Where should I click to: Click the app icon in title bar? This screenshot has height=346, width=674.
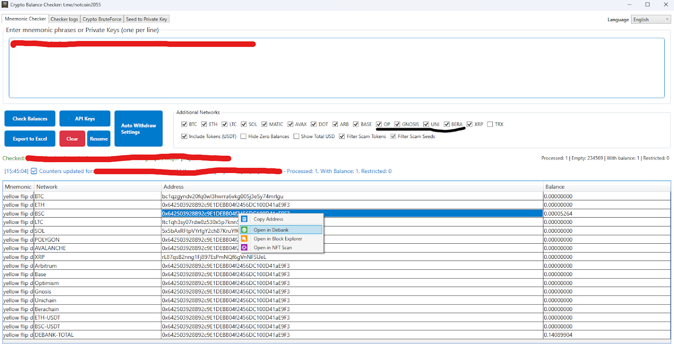point(5,5)
